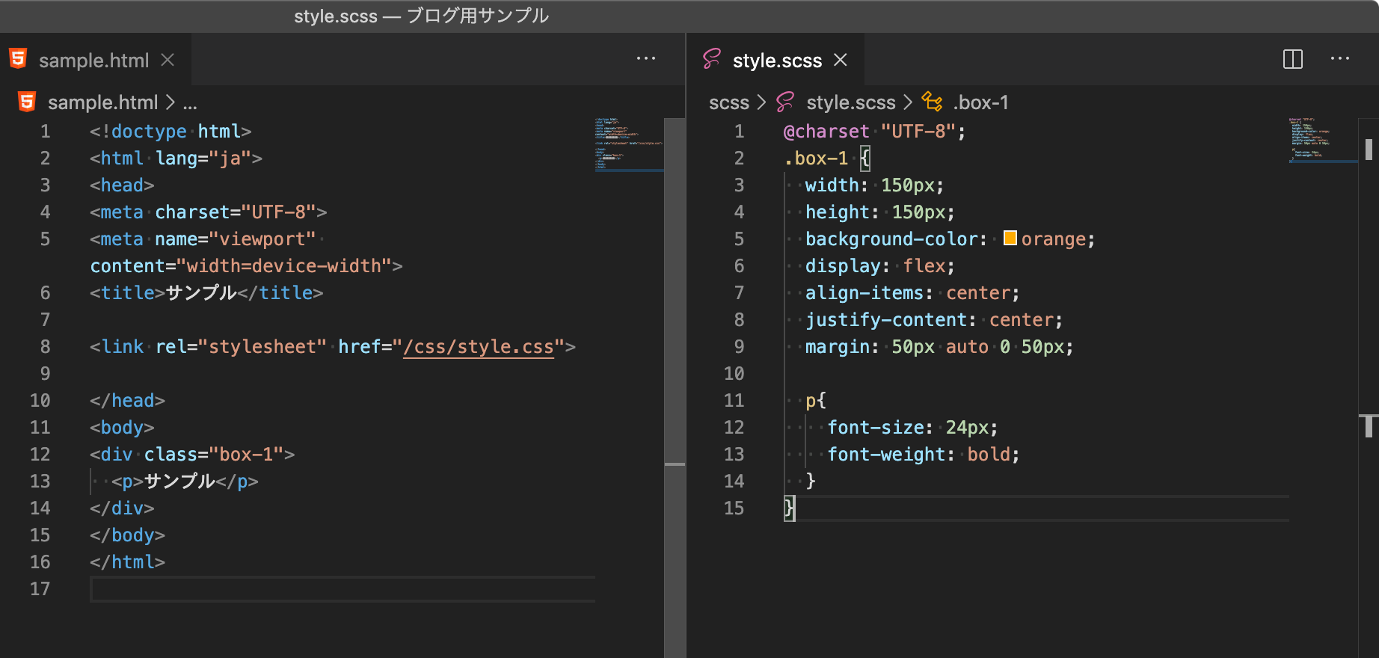
Task: Click 'align-items: center;' declaration
Action: [912, 293]
